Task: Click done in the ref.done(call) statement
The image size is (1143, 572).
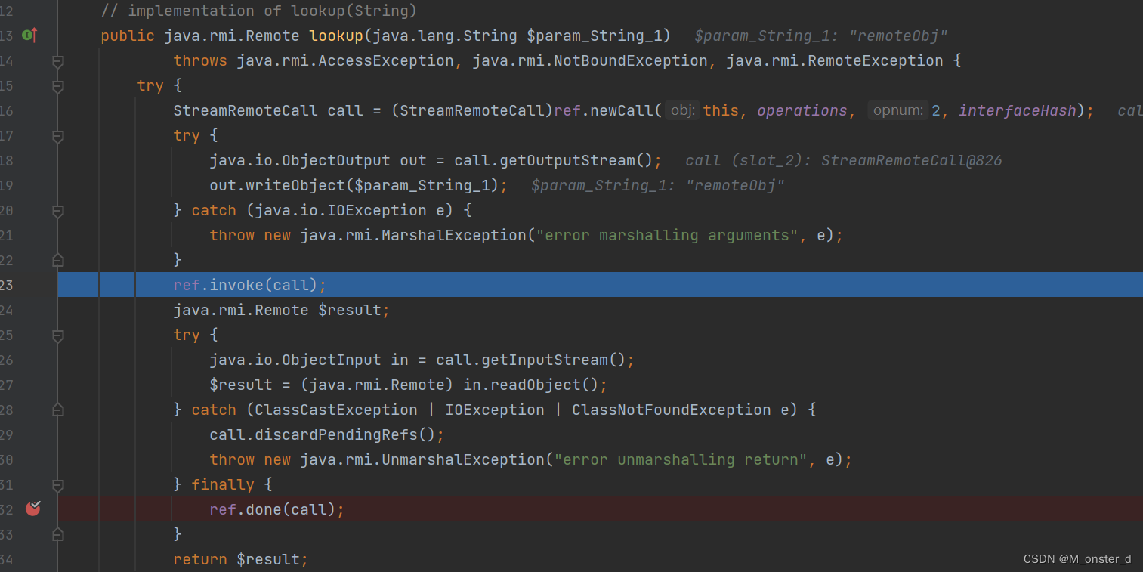Action: tap(264, 509)
